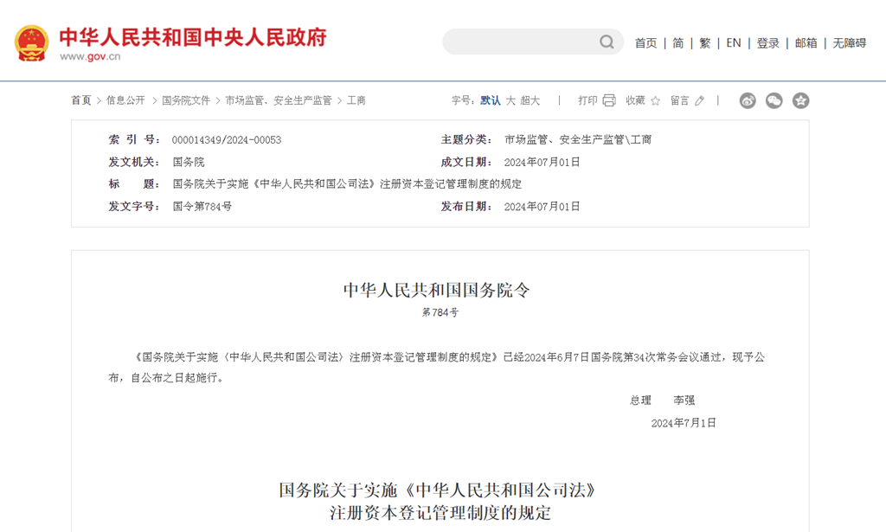This screenshot has width=886, height=532.
Task: Click the printer icon
Action: pyautogui.click(x=609, y=100)
